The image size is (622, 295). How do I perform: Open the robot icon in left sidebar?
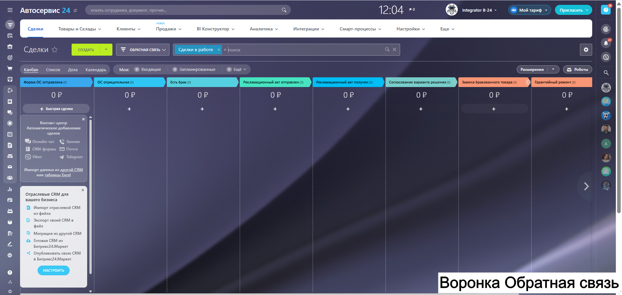[10, 211]
